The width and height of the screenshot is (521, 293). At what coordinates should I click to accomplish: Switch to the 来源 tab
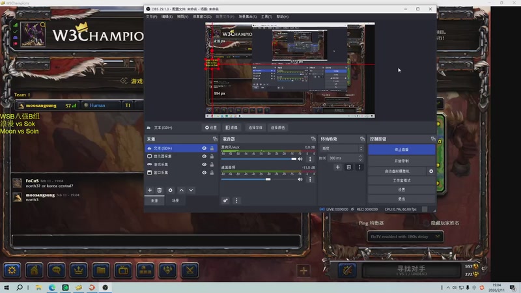click(154, 201)
